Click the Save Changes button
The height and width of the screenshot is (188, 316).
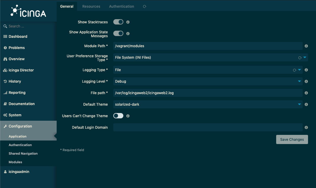tap(292, 139)
